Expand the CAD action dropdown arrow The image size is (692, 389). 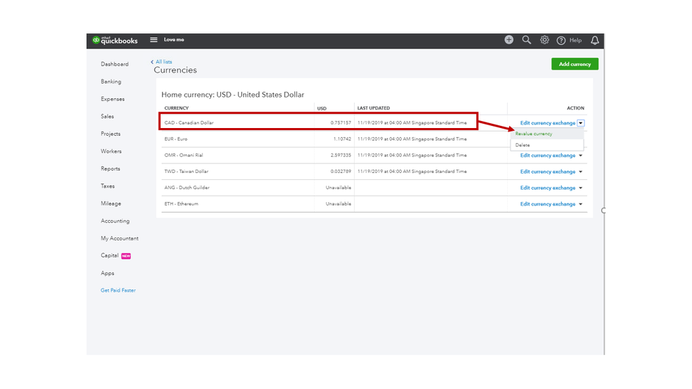tap(581, 123)
